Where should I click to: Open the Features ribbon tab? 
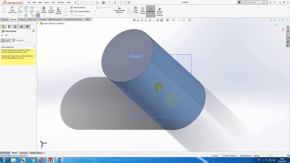(x=5, y=19)
